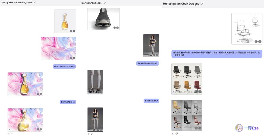The width and height of the screenshot is (264, 136).
Task: Open the first six-chair render on beige
Action: [187, 78]
